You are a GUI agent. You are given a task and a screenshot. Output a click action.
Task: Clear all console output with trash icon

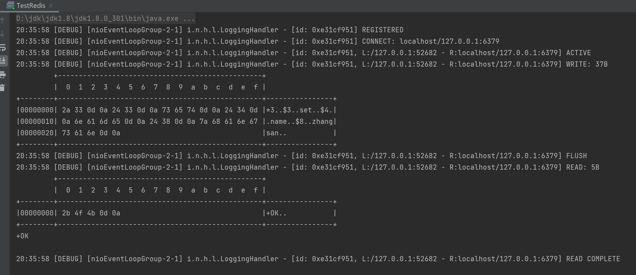(3, 88)
